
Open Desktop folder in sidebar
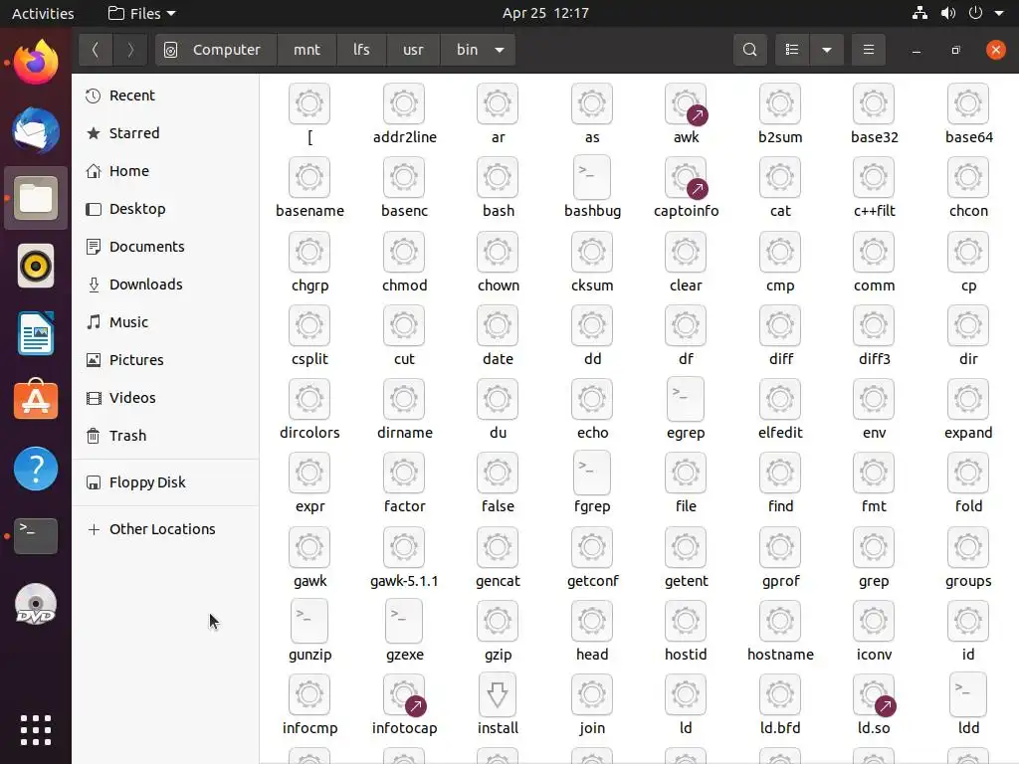[165, 209]
